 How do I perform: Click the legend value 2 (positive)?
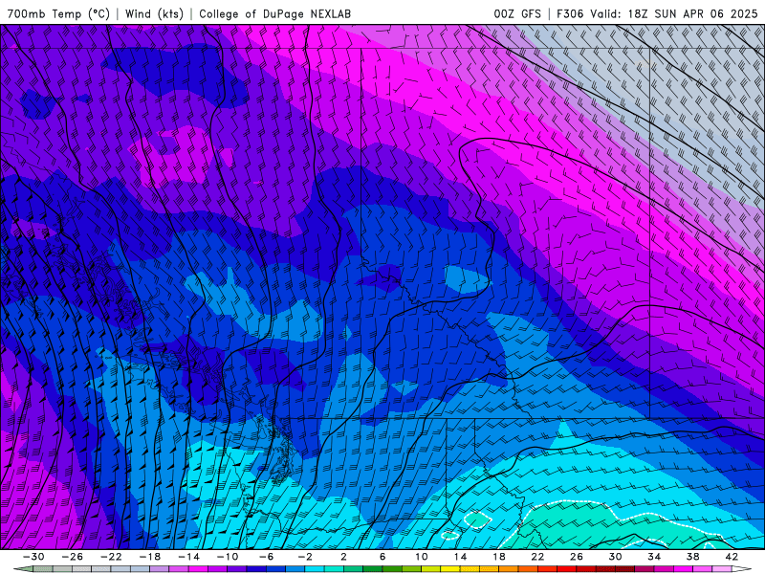coord(343,557)
